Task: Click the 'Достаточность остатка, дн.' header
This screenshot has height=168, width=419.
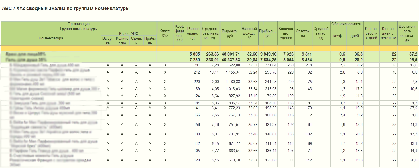Action: click(x=408, y=33)
